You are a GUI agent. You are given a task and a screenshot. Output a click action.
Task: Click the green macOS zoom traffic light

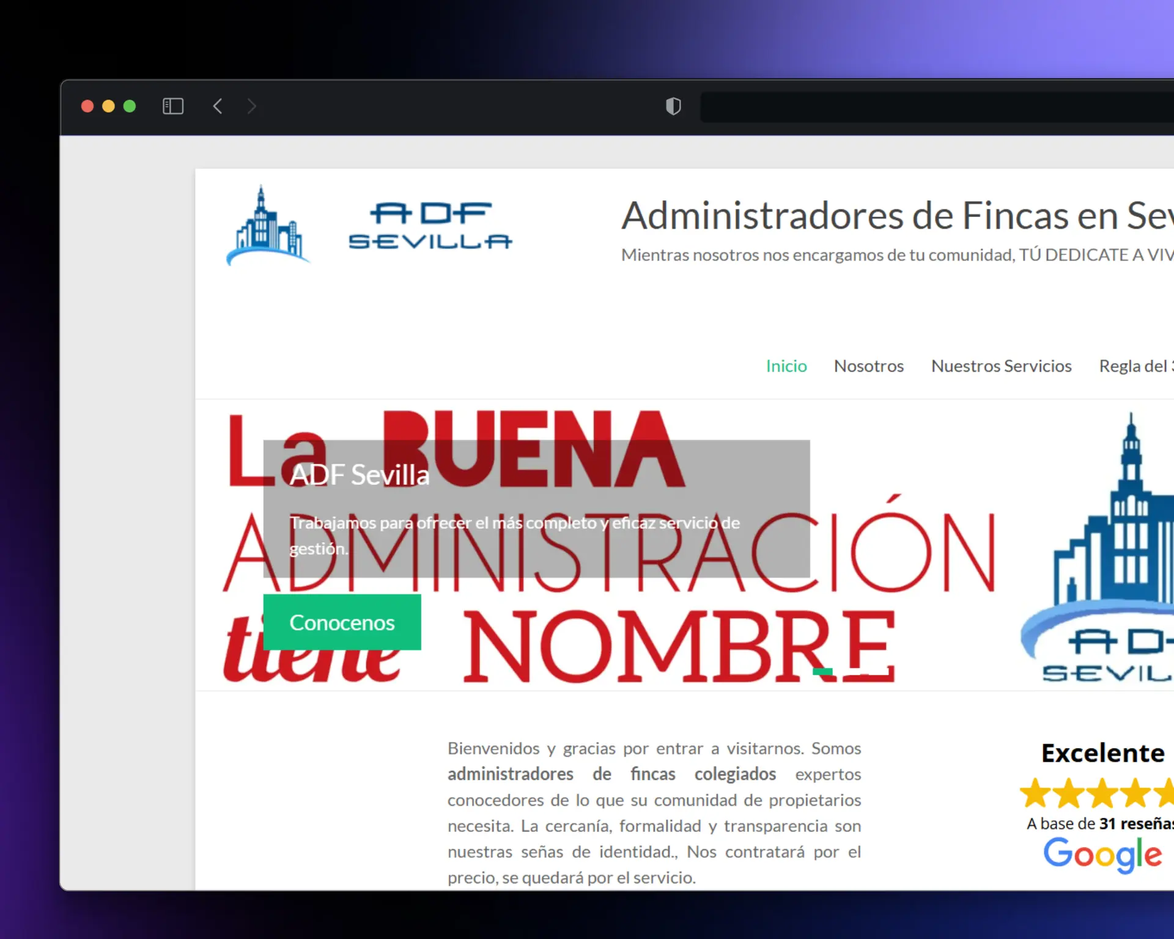click(x=130, y=106)
